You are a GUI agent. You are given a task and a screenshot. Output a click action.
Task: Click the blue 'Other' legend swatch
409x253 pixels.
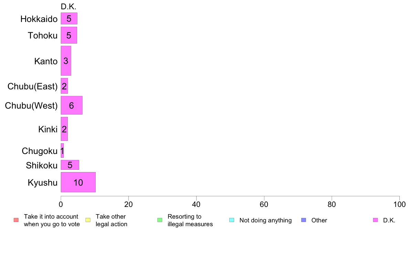pos(304,220)
